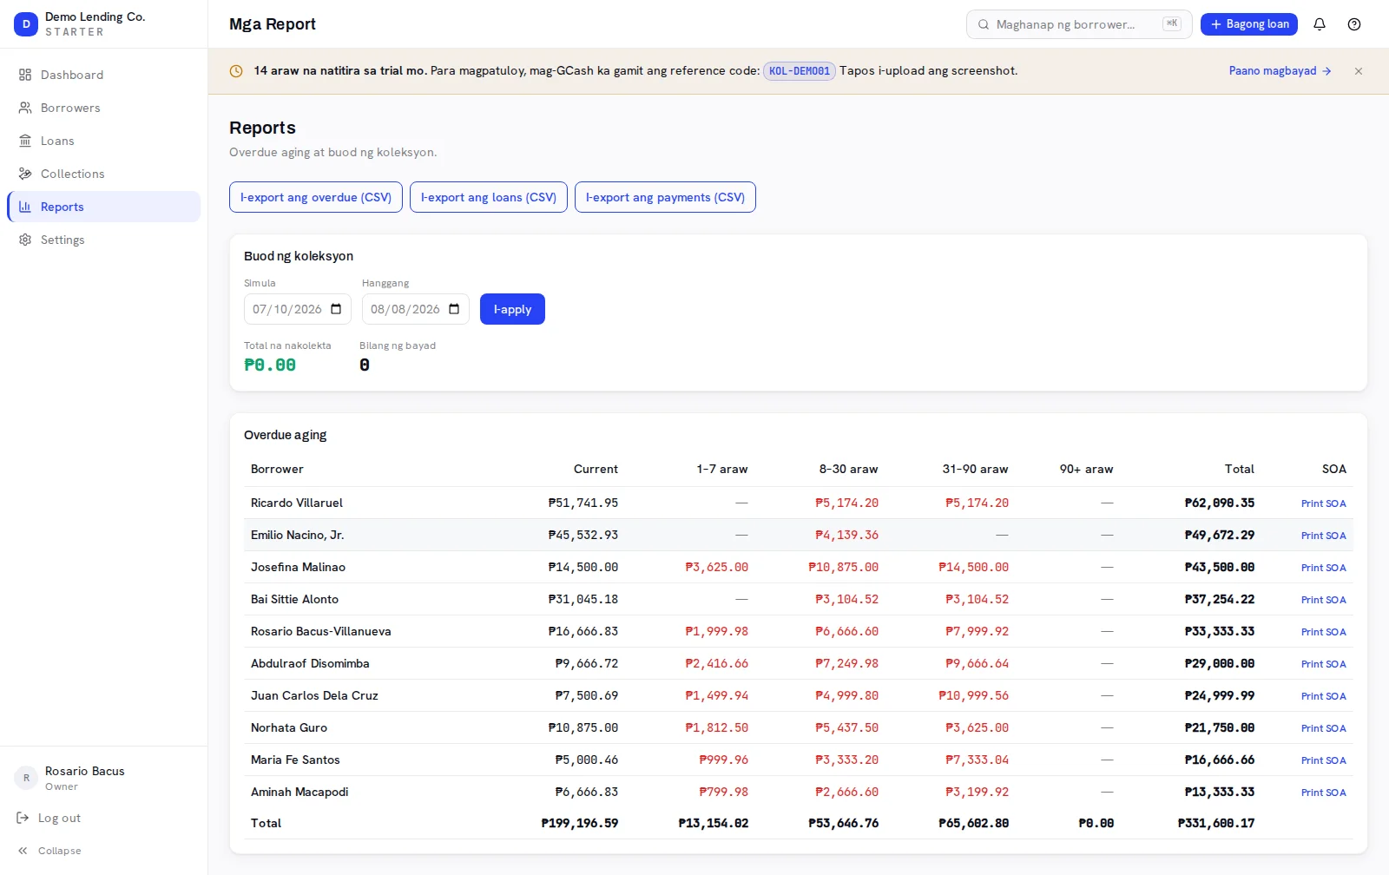Viewport: 1389px width, 875px height.
Task: Click the Current column header
Action: click(596, 469)
